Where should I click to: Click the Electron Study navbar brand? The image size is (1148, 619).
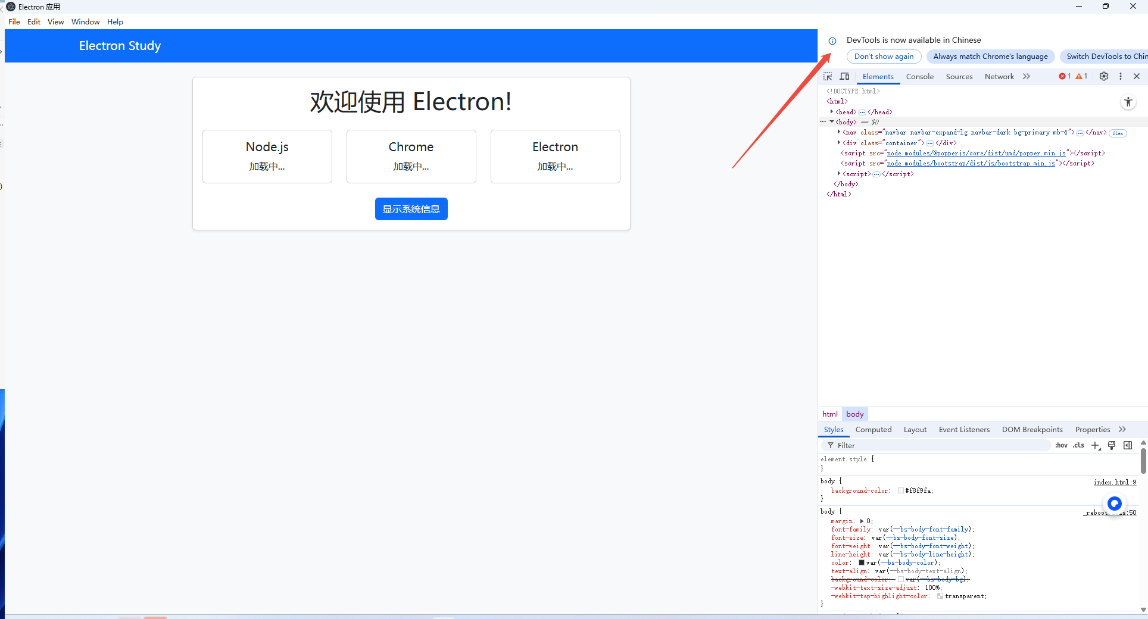pos(120,46)
